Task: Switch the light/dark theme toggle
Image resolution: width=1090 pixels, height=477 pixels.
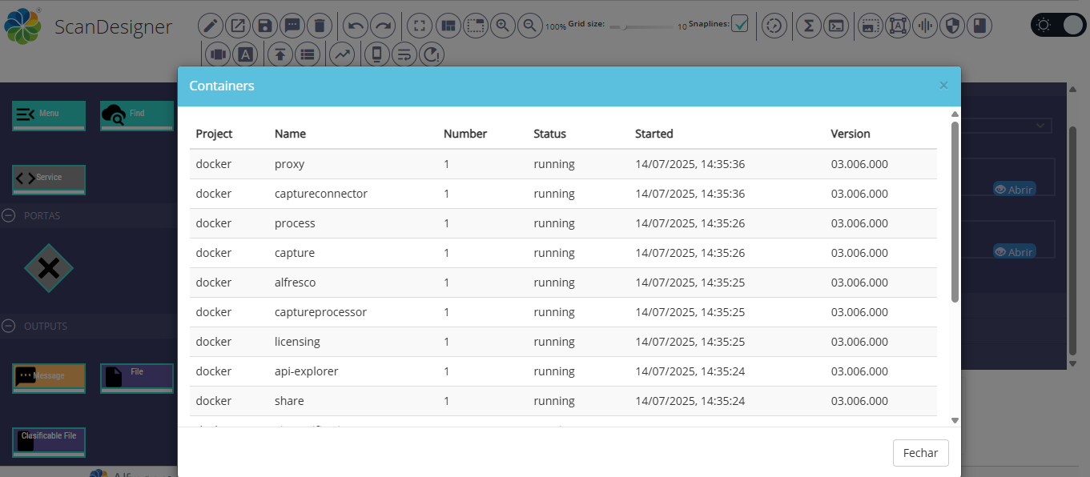Action: click(x=1057, y=25)
